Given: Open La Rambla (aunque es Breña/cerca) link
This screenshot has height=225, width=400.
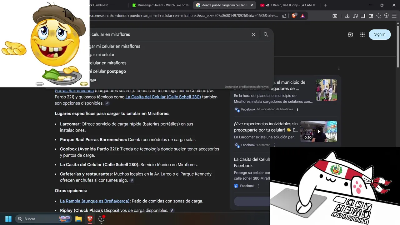Looking at the screenshot, I should pyautogui.click(x=95, y=201).
